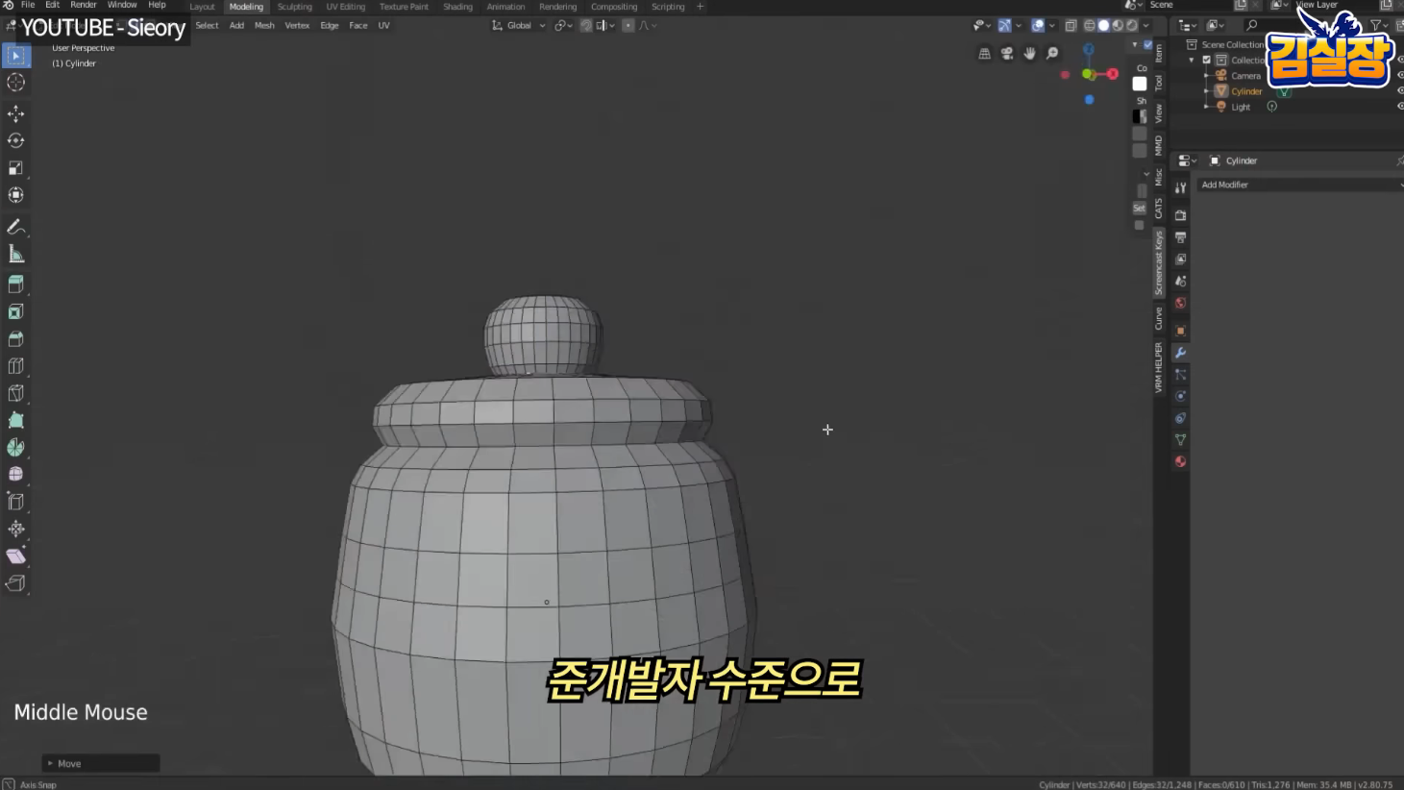Image resolution: width=1404 pixels, height=790 pixels.
Task: Activate the Rotate tool
Action: (15, 140)
